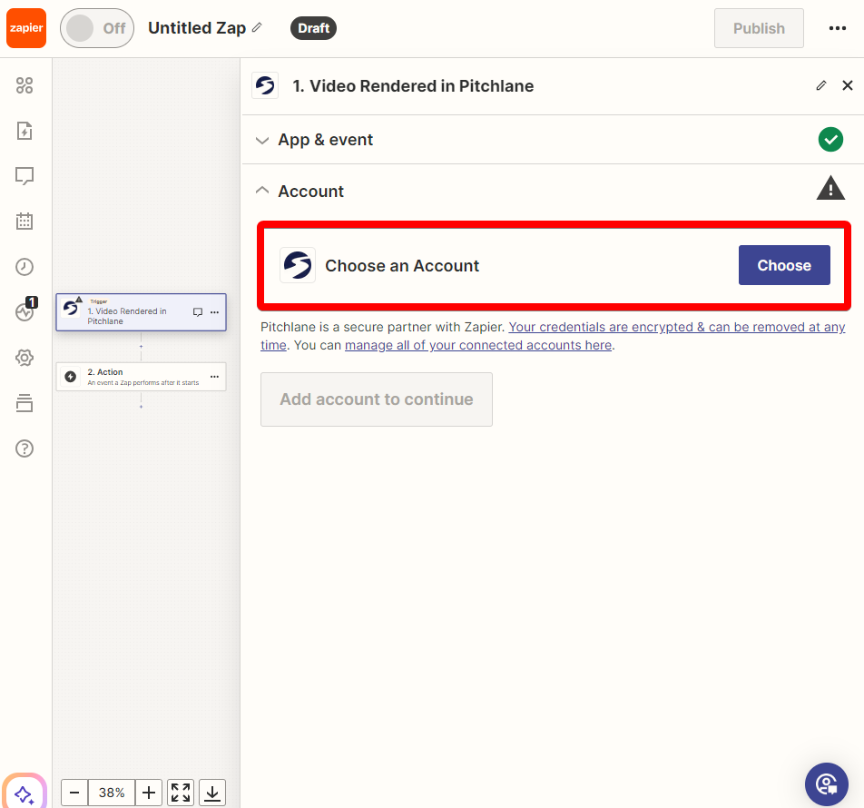The height and width of the screenshot is (808, 864).
Task: Click the Pitchlane logo in panel header
Action: [265, 86]
